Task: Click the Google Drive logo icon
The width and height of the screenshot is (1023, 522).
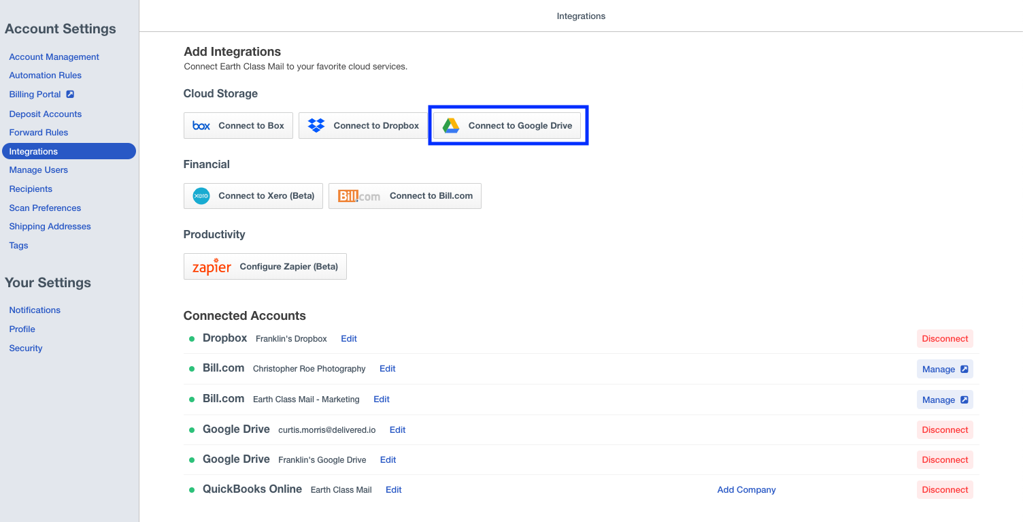Action: click(451, 126)
